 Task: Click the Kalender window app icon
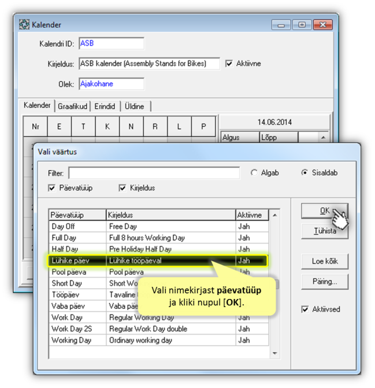click(x=24, y=24)
